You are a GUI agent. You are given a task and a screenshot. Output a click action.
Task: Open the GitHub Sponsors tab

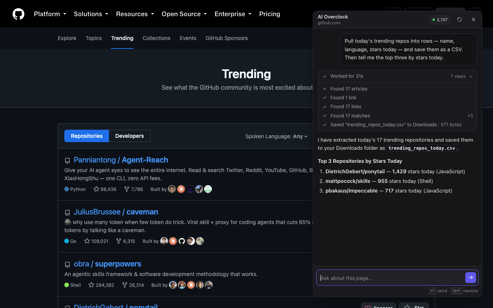[x=226, y=38]
